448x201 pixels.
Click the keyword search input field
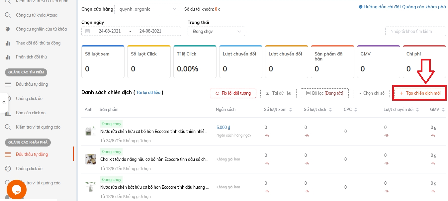pyautogui.click(x=415, y=32)
